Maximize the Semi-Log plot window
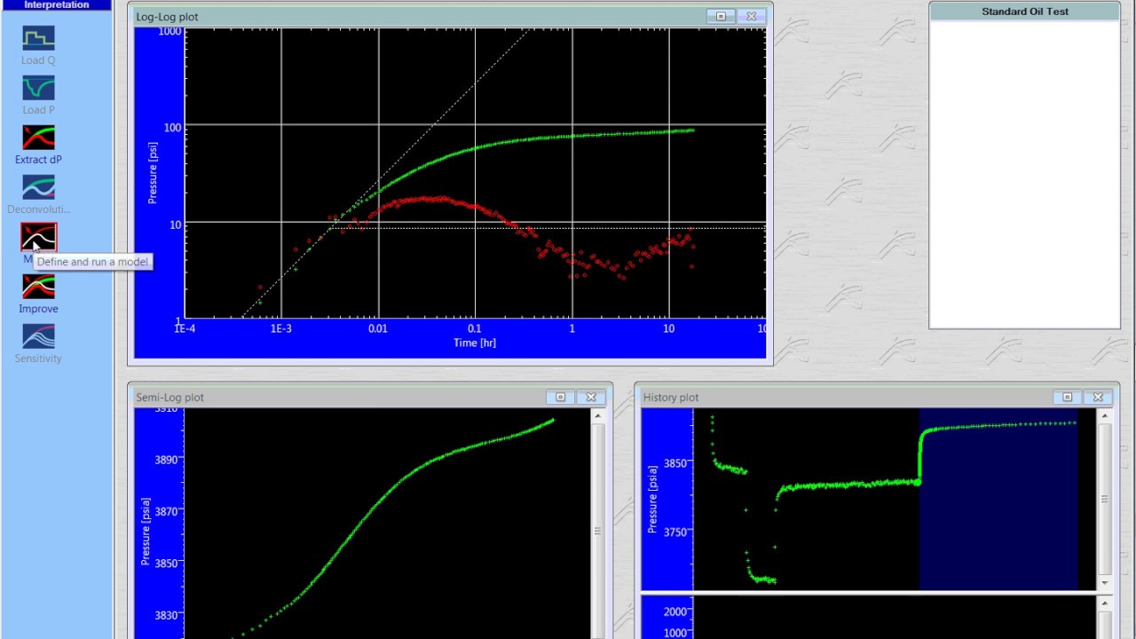This screenshot has width=1136, height=639. [x=560, y=397]
